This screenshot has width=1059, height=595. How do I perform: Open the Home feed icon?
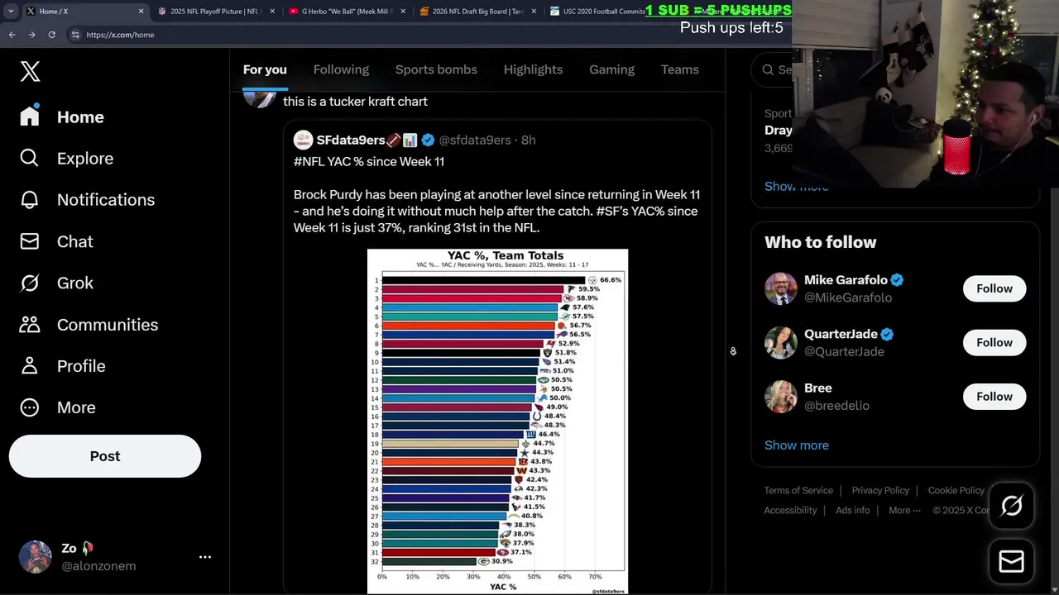pyautogui.click(x=30, y=117)
